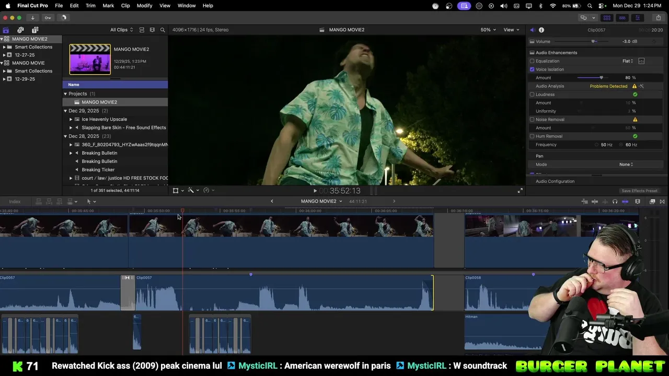
Task: Enable the Loudness checkbox
Action: [532, 95]
